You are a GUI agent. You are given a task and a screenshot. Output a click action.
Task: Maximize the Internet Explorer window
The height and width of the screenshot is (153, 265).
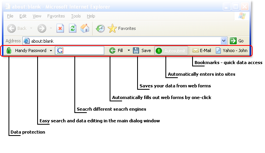point(236,7)
